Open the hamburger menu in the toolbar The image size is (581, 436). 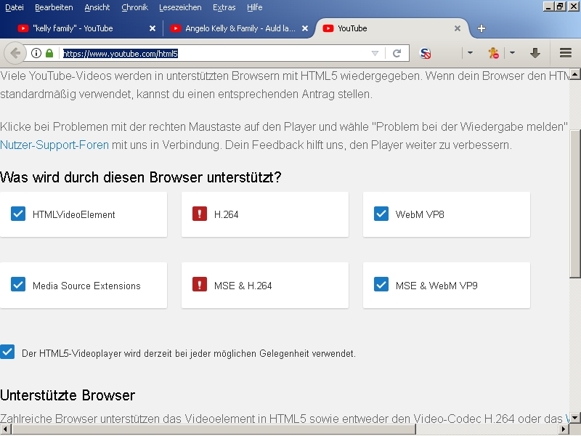566,53
